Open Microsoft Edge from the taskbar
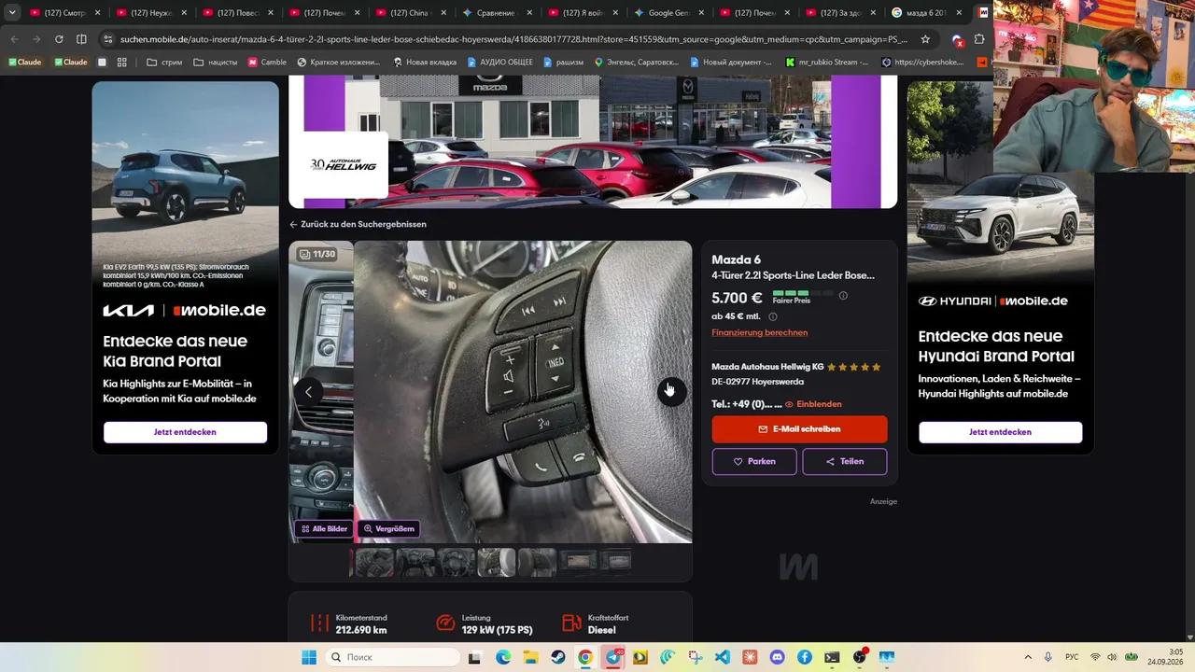The image size is (1195, 672). 503,657
